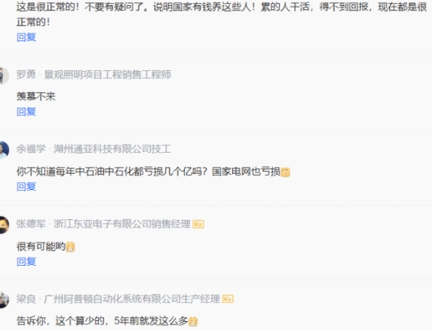This screenshot has height=330, width=432.
Task: Click the 湖州通亚科技有限公司技工 title text
Action: pos(112,149)
